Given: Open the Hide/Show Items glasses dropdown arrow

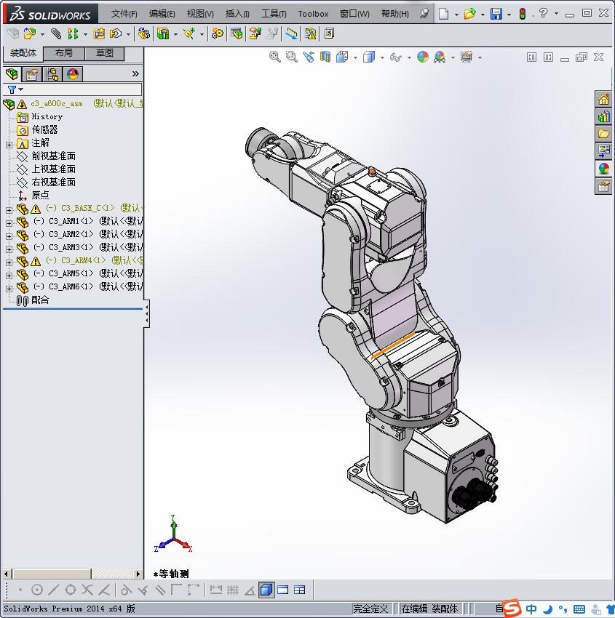Looking at the screenshot, I should 409,57.
